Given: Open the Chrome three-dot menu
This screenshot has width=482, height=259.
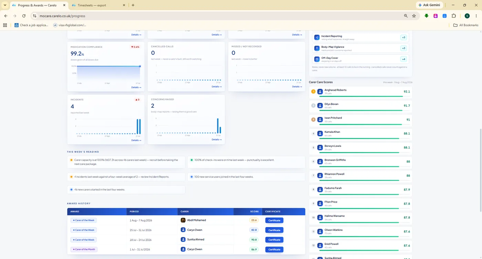Looking at the screenshot, I should 476,16.
